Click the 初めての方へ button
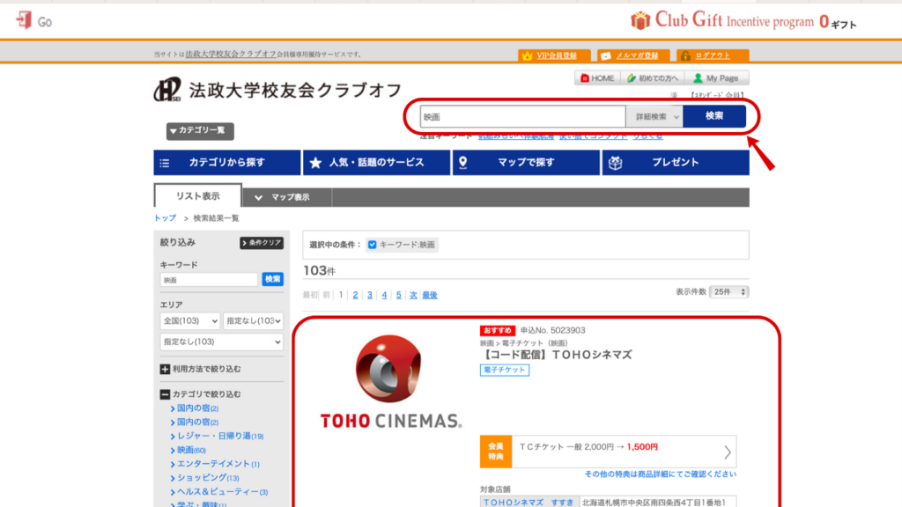Viewport: 902px width, 507px height. 653,78
